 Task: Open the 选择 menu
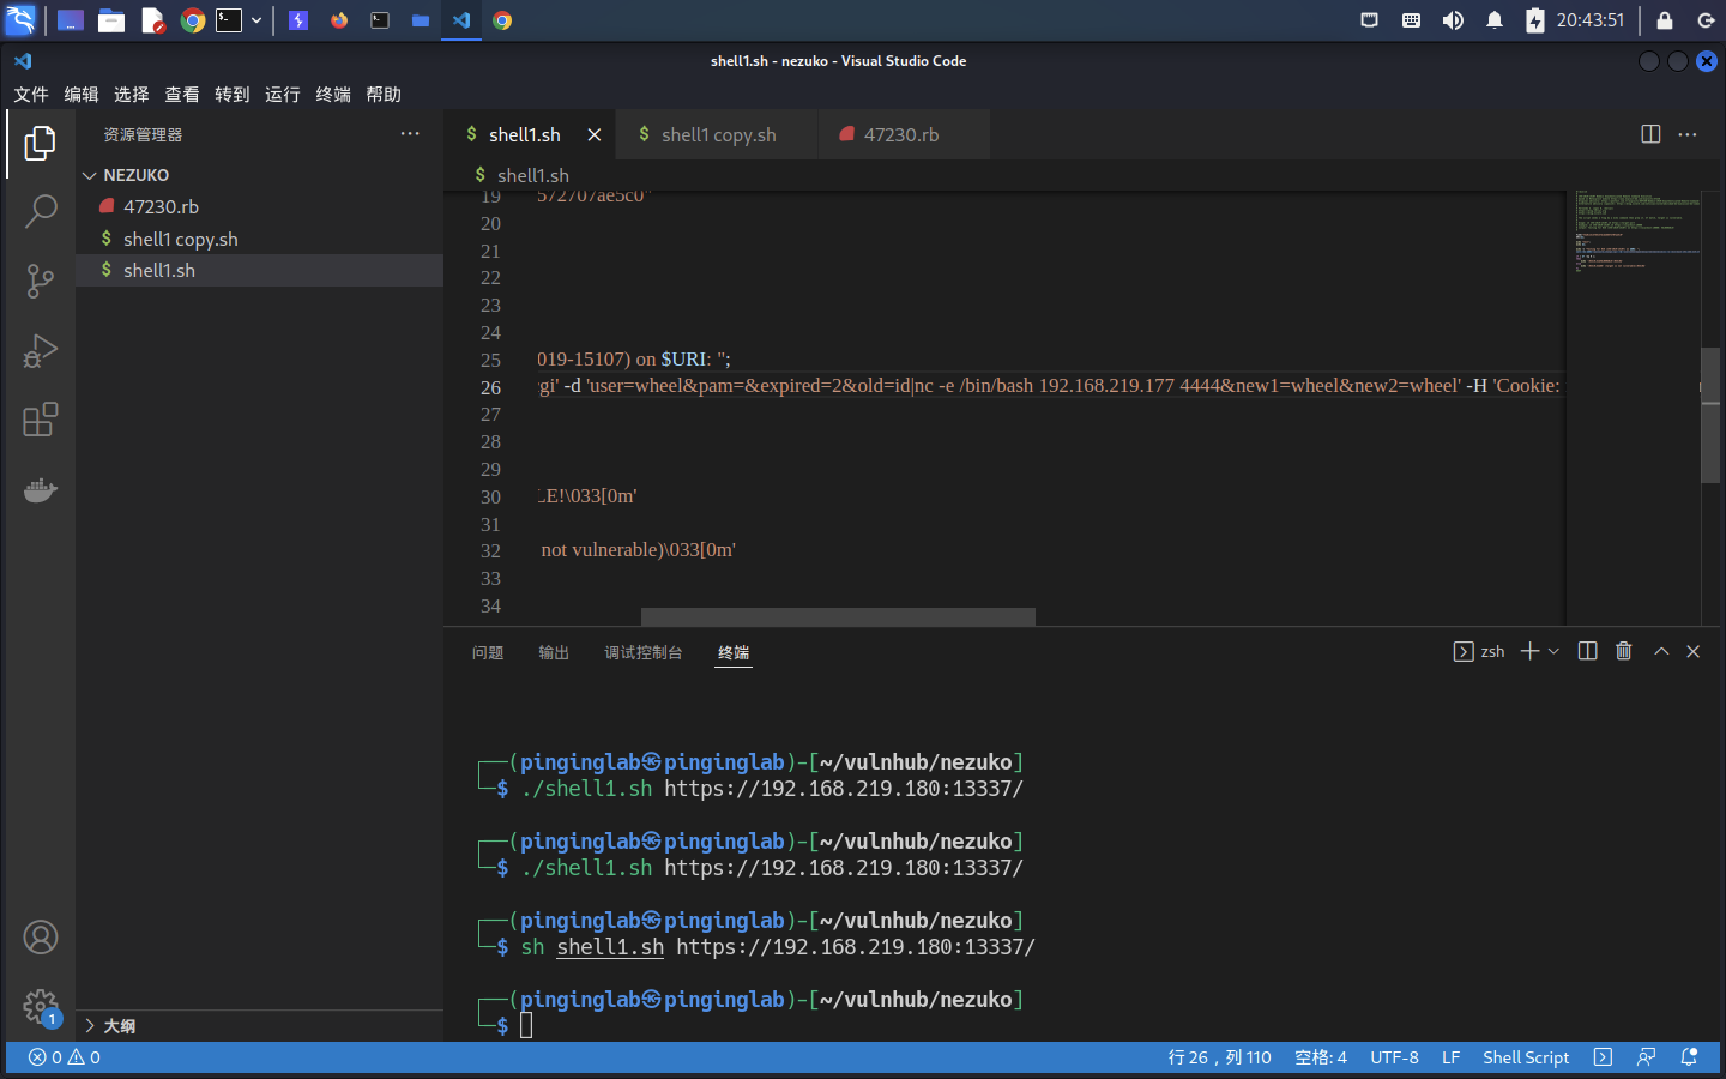(132, 94)
